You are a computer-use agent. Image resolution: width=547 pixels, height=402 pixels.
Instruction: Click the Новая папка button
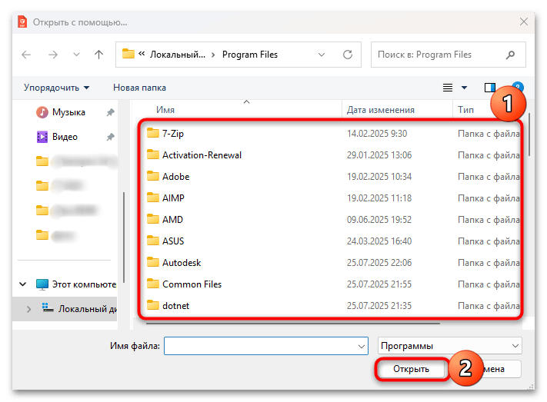[139, 88]
